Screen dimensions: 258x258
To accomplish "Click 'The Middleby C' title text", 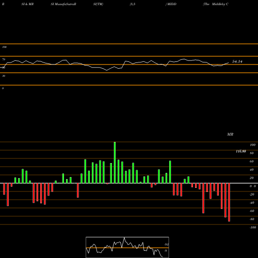I will click(x=216, y=4).
